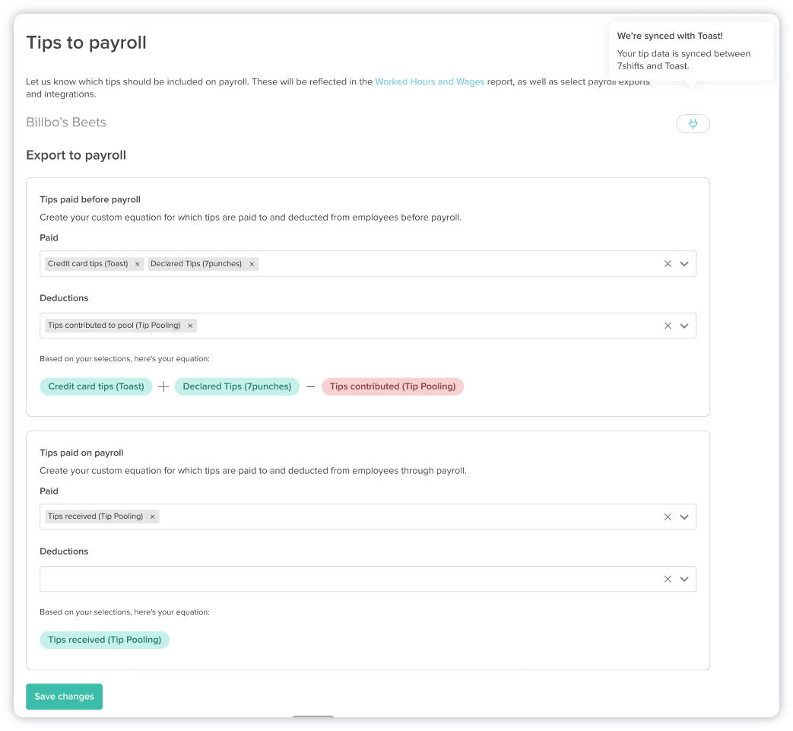793x731 pixels.
Task: Click the green Credit card tips equation pill
Action: 96,386
